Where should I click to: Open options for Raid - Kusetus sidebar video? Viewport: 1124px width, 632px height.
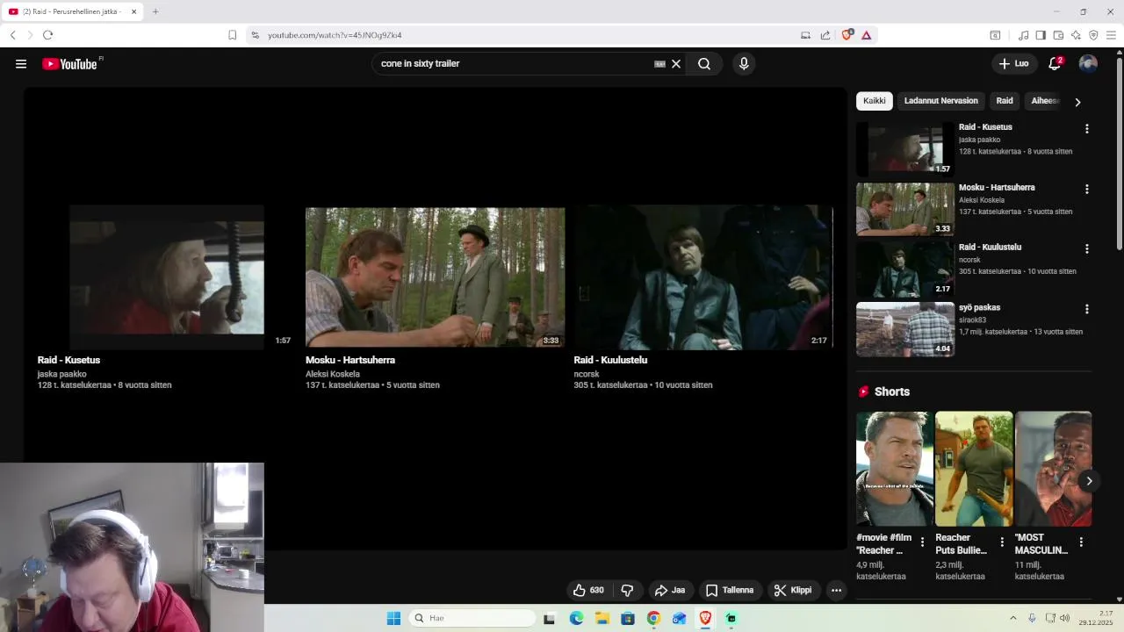click(x=1086, y=128)
